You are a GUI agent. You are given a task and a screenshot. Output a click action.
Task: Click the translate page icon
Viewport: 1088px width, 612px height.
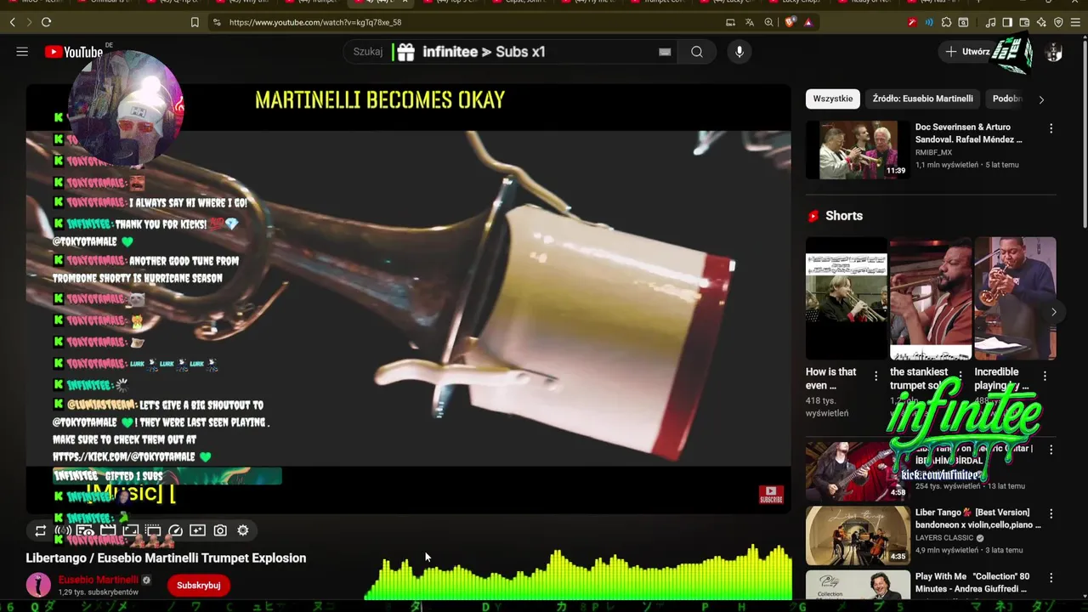(750, 22)
